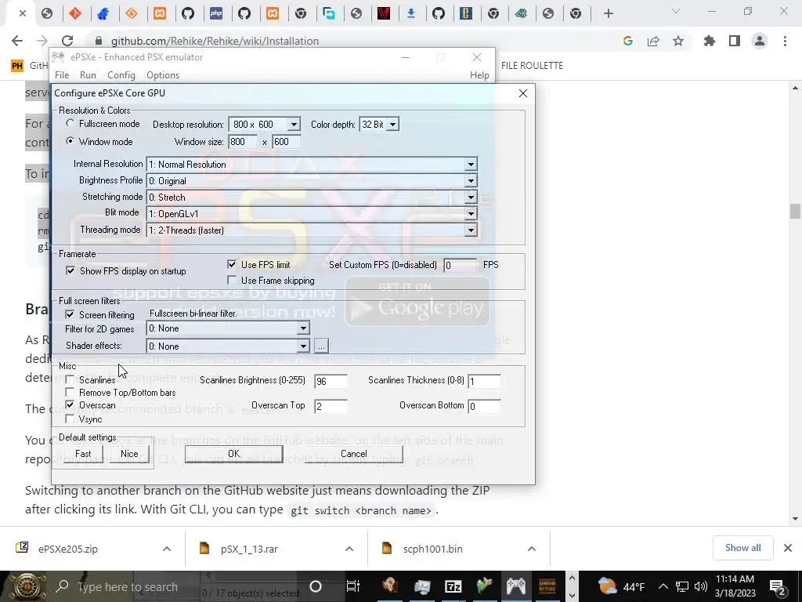Image resolution: width=802 pixels, height=602 pixels.
Task: Open Chrome tab search chevron
Action: pyautogui.click(x=676, y=11)
